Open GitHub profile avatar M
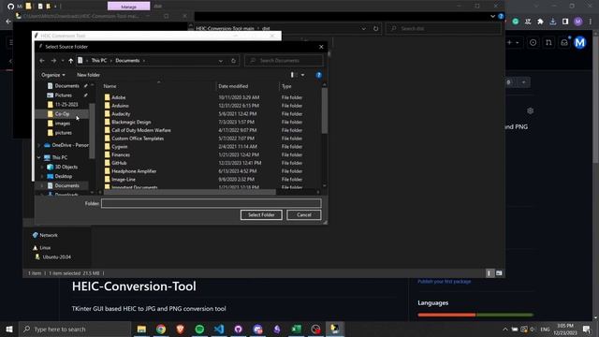Viewport: 599px width, 337px height. click(x=580, y=43)
